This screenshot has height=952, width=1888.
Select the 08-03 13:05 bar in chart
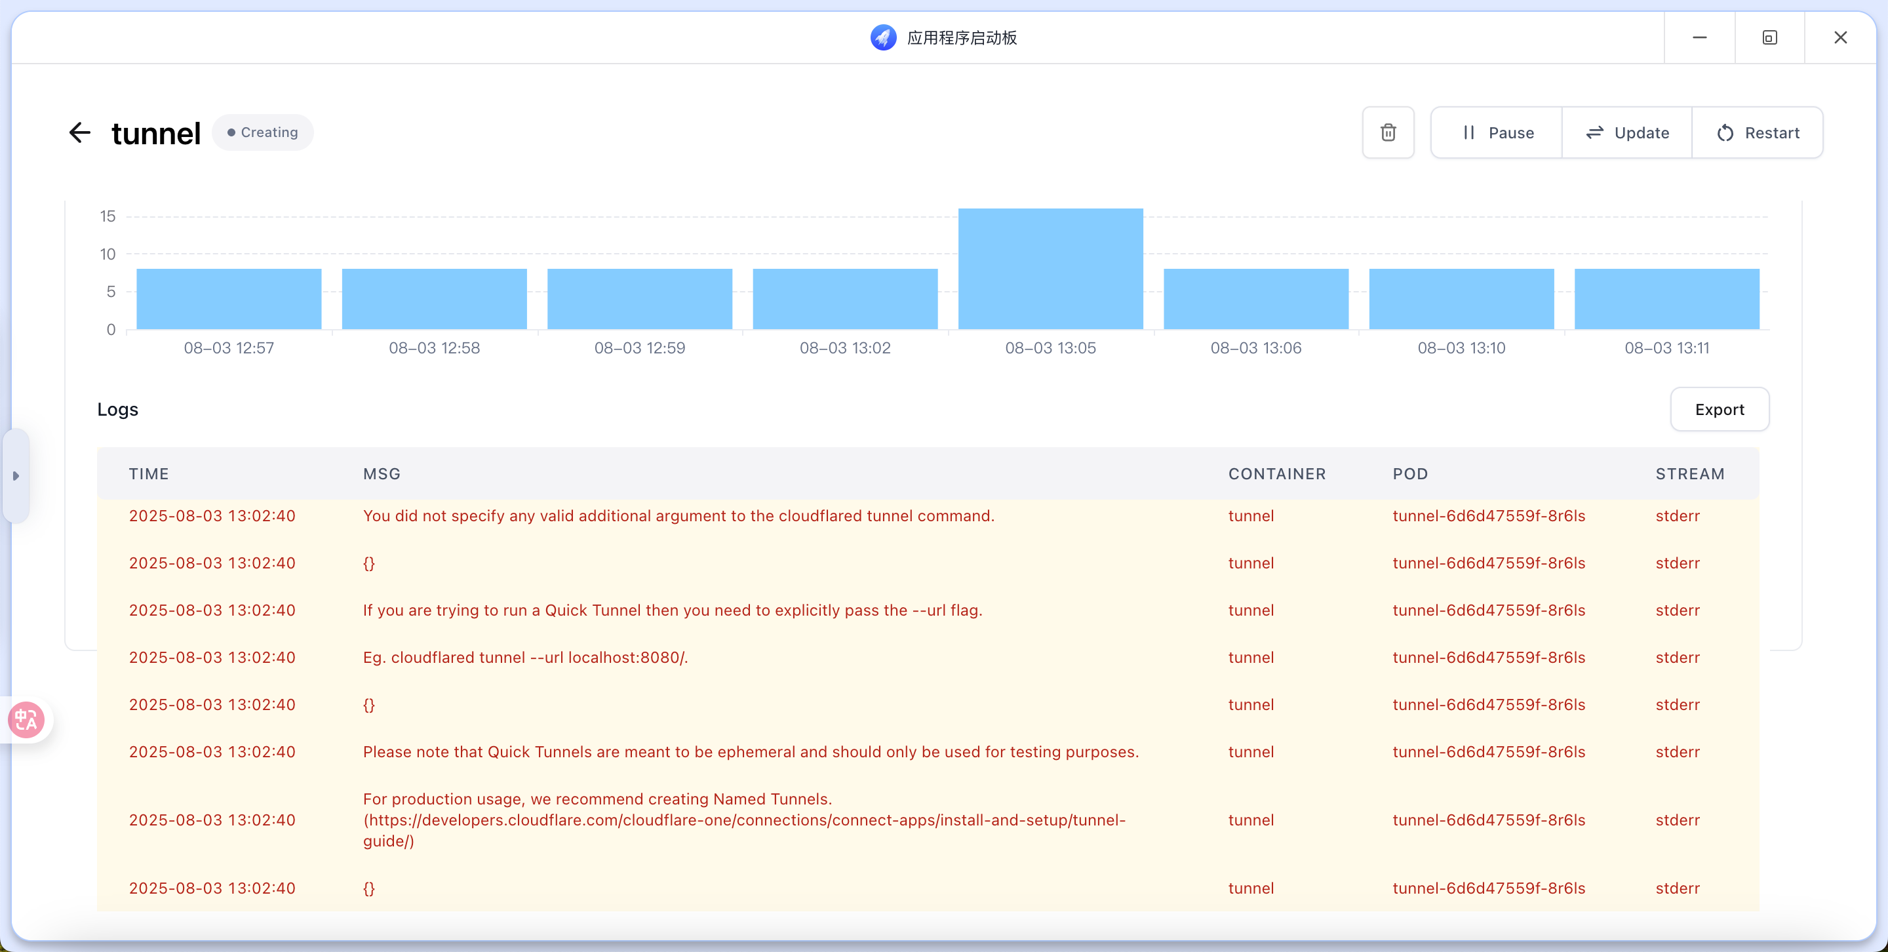click(1050, 269)
